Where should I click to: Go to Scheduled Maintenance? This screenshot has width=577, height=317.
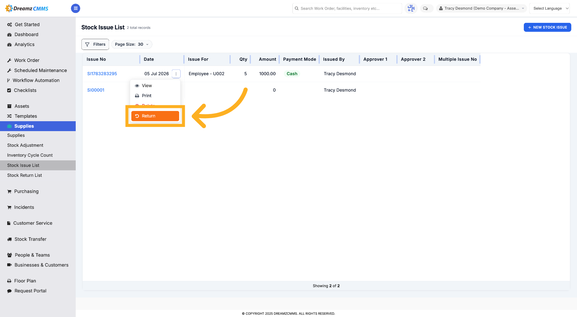pos(41,70)
